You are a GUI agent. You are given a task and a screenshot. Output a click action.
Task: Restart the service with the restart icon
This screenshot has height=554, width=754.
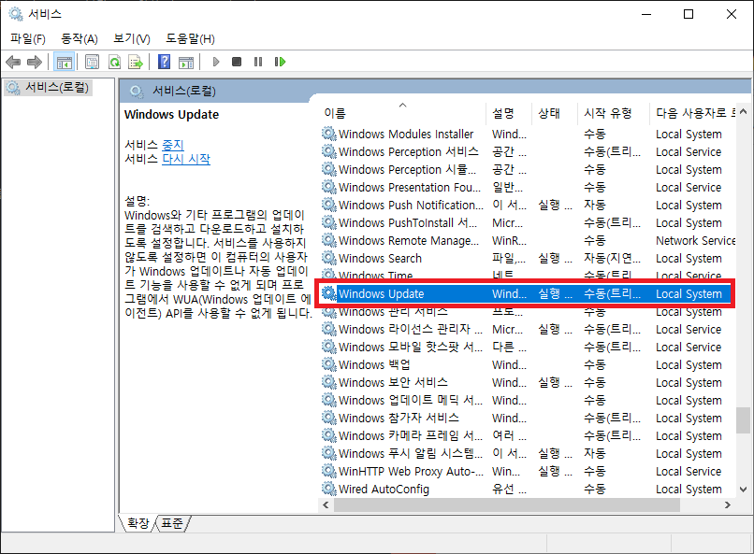tap(280, 62)
